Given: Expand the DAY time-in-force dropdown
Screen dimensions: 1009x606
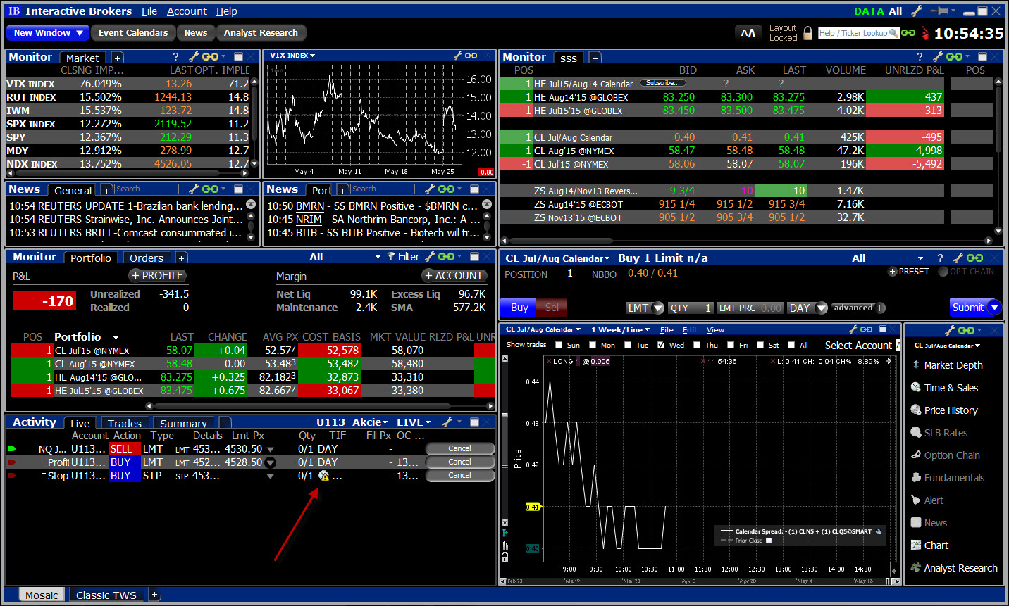Looking at the screenshot, I should (821, 308).
